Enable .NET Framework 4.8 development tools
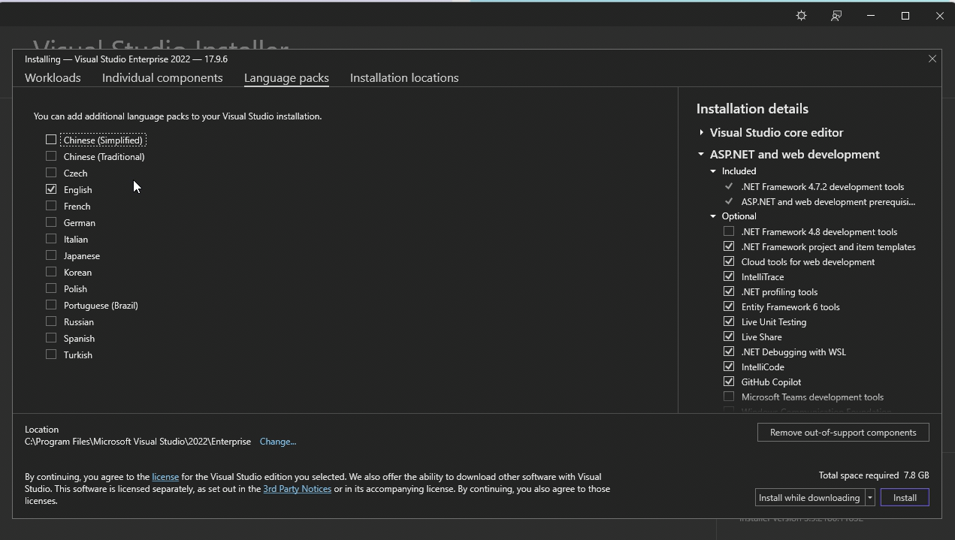955x540 pixels. coord(729,231)
